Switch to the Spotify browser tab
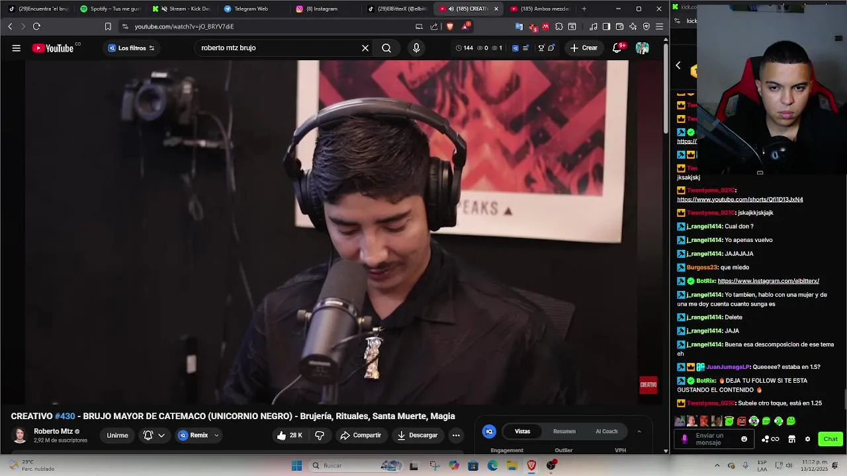This screenshot has height=476, width=847. pos(111,9)
